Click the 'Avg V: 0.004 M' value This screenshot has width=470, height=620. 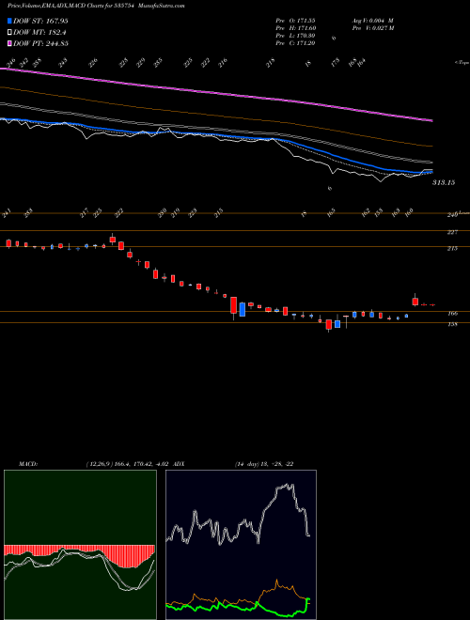(372, 20)
